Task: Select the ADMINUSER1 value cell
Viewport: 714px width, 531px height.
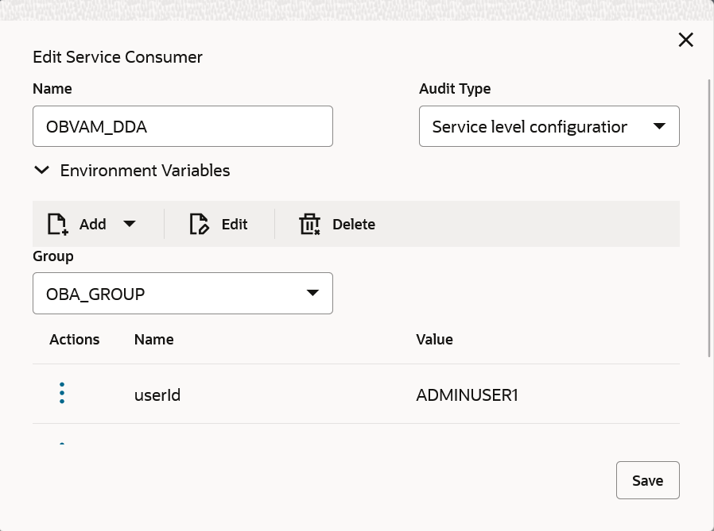Action: (x=467, y=394)
